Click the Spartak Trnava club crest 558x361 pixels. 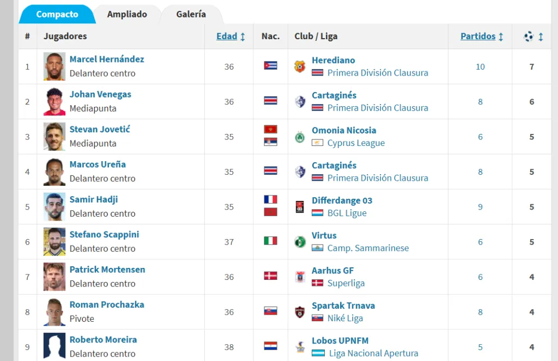point(300,312)
